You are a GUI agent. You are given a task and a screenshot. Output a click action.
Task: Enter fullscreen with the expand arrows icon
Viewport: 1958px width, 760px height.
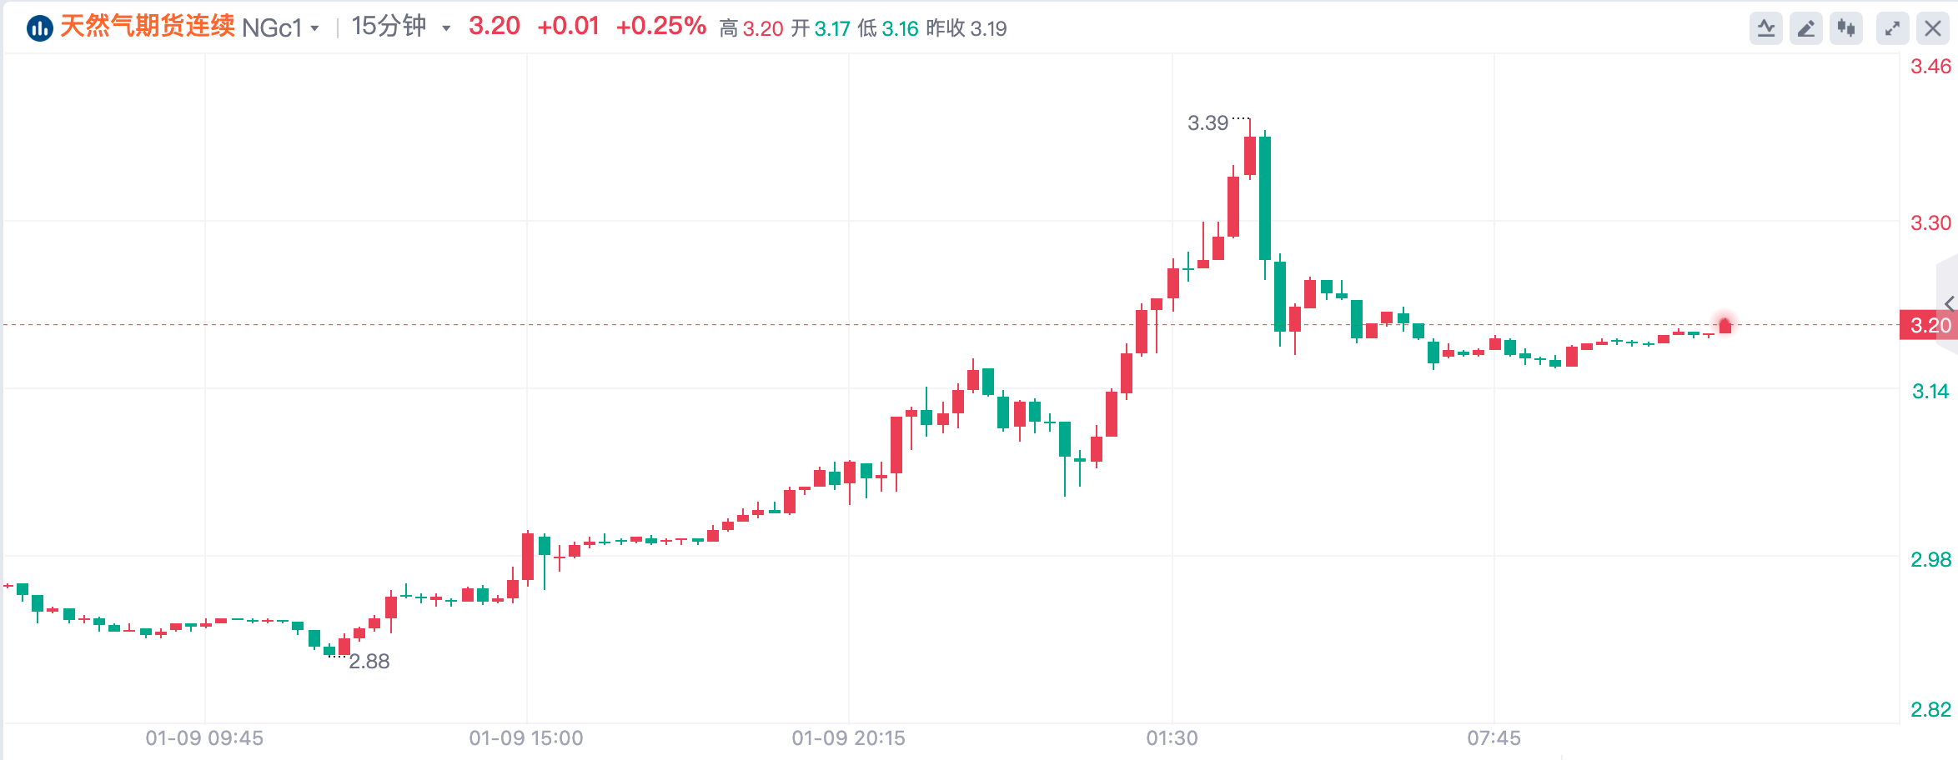[x=1893, y=27]
